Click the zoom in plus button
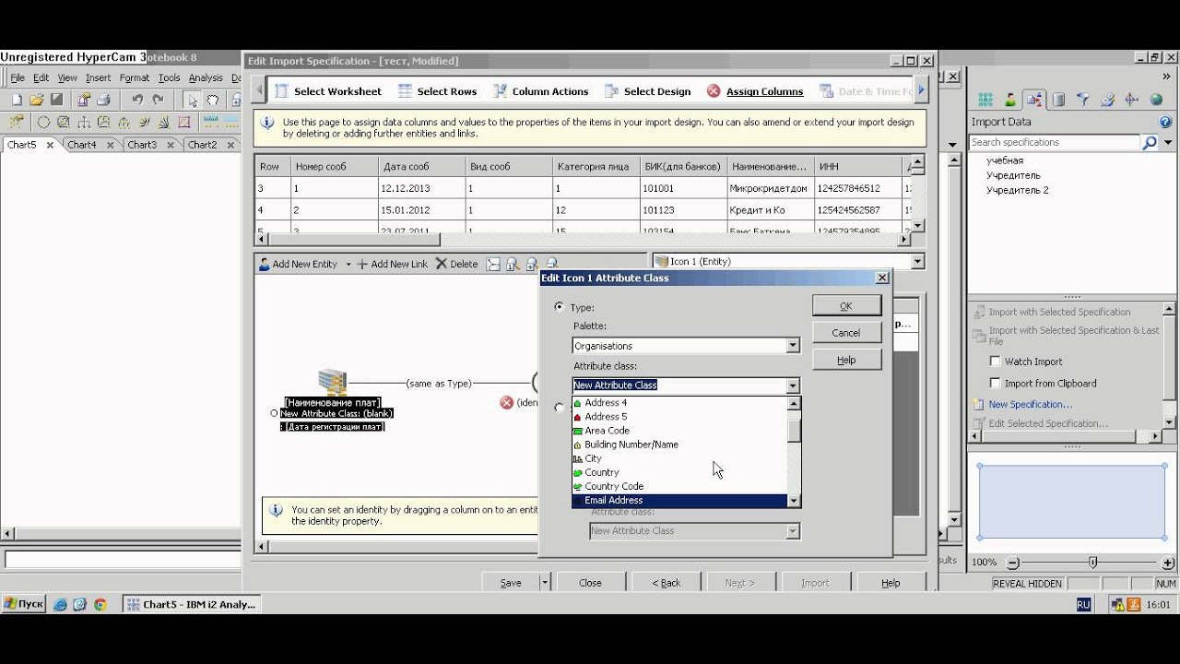The width and height of the screenshot is (1180, 664). click(x=1169, y=563)
